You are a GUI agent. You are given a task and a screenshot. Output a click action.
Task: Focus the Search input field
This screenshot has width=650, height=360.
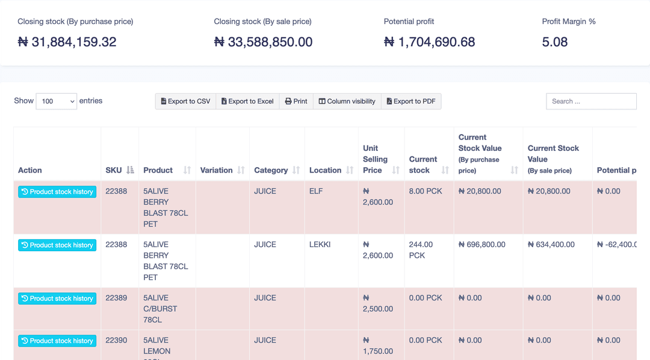pos(591,102)
